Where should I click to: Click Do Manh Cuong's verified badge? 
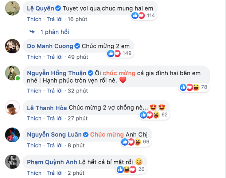[x=77, y=47]
